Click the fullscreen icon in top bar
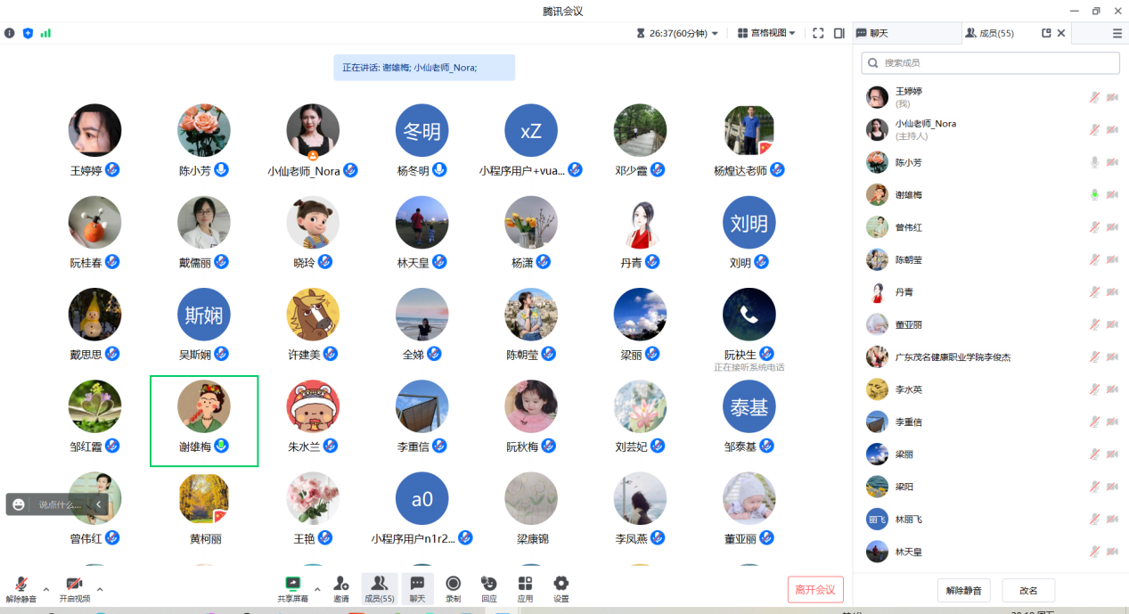The image size is (1129, 614). point(818,33)
